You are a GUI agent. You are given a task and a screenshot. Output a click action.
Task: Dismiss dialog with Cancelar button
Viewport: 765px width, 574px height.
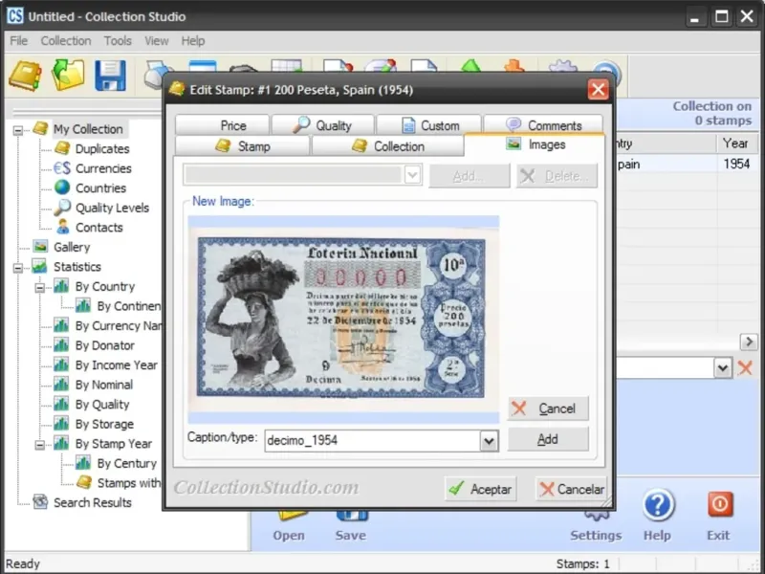[x=571, y=489]
